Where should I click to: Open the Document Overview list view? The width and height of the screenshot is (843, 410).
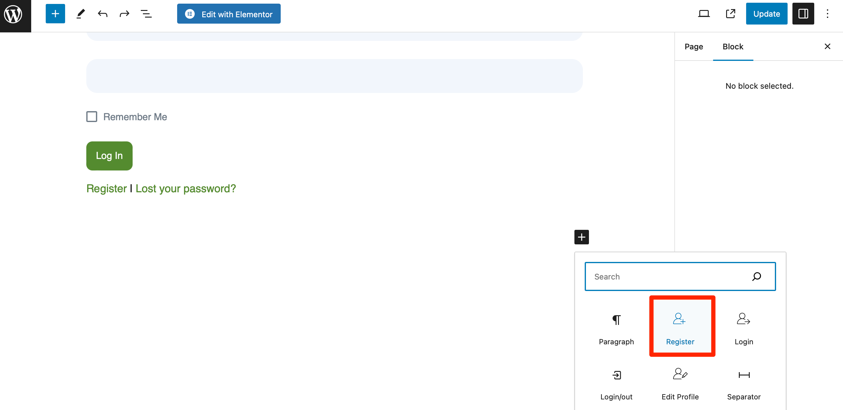pyautogui.click(x=146, y=14)
